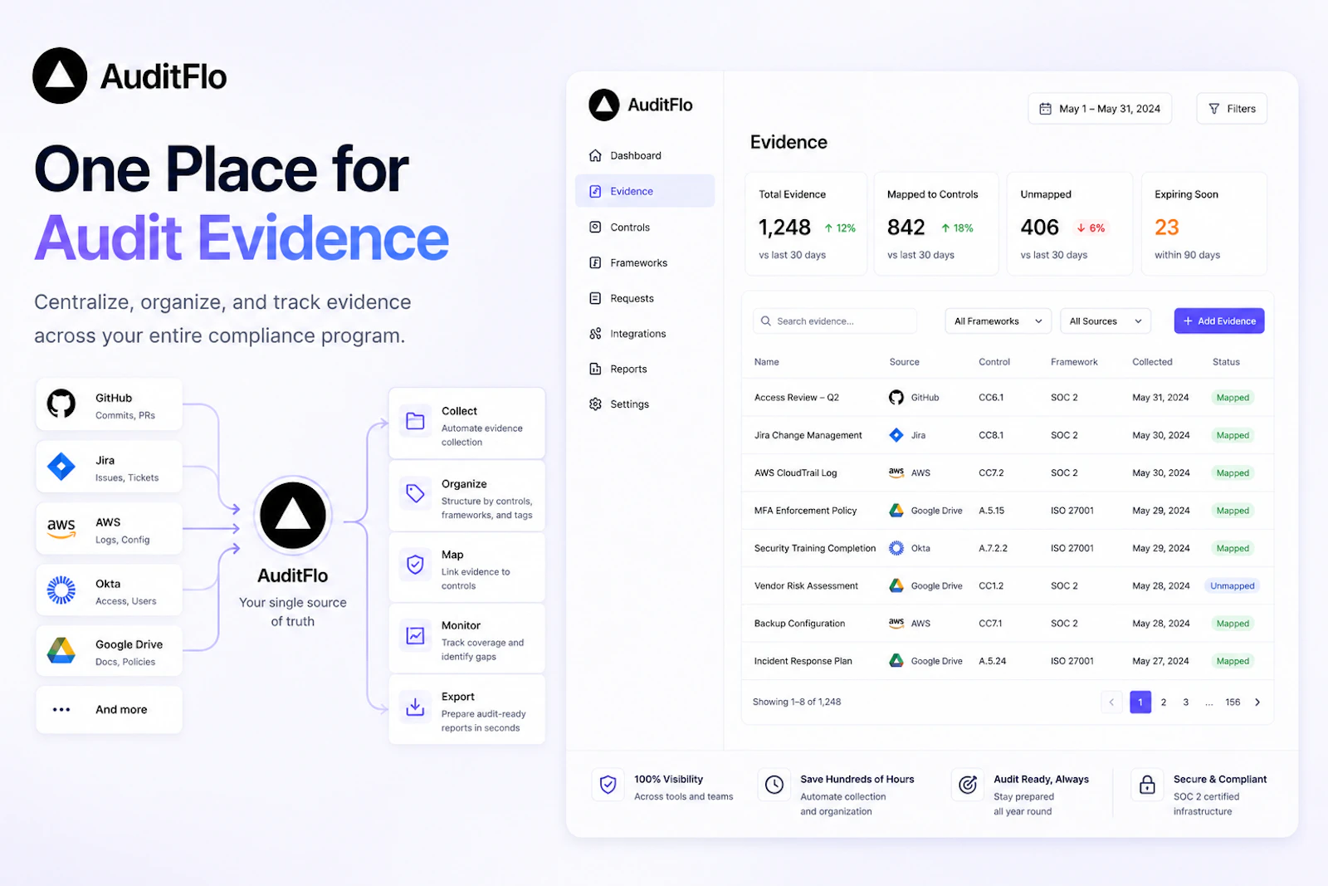Click the Collect folder icon

pyautogui.click(x=415, y=422)
